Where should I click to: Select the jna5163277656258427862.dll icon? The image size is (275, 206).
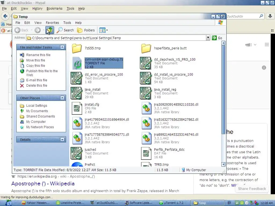point(146,123)
